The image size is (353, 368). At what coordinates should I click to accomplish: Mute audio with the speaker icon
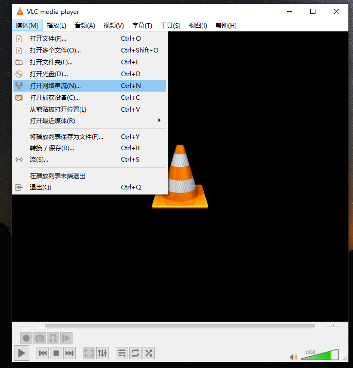pyautogui.click(x=293, y=357)
